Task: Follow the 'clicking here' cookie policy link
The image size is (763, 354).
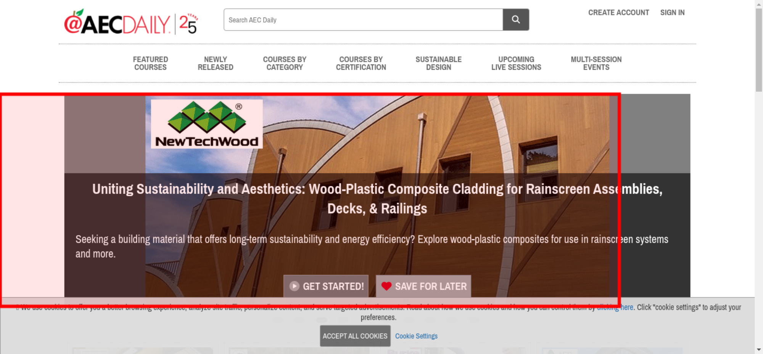Action: pyautogui.click(x=615, y=307)
